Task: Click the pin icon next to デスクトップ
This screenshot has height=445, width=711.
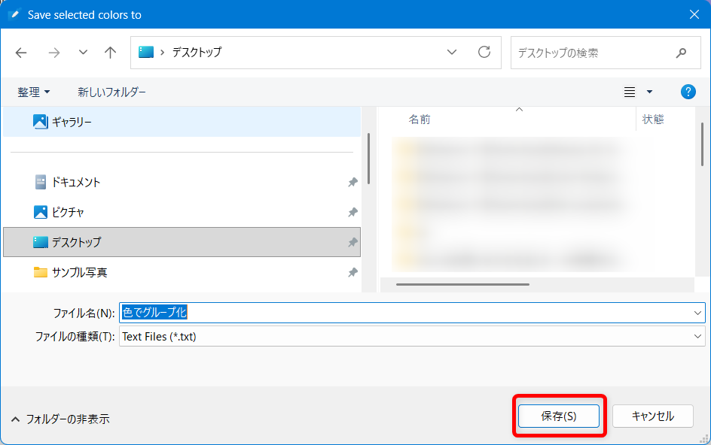Action: (x=352, y=242)
